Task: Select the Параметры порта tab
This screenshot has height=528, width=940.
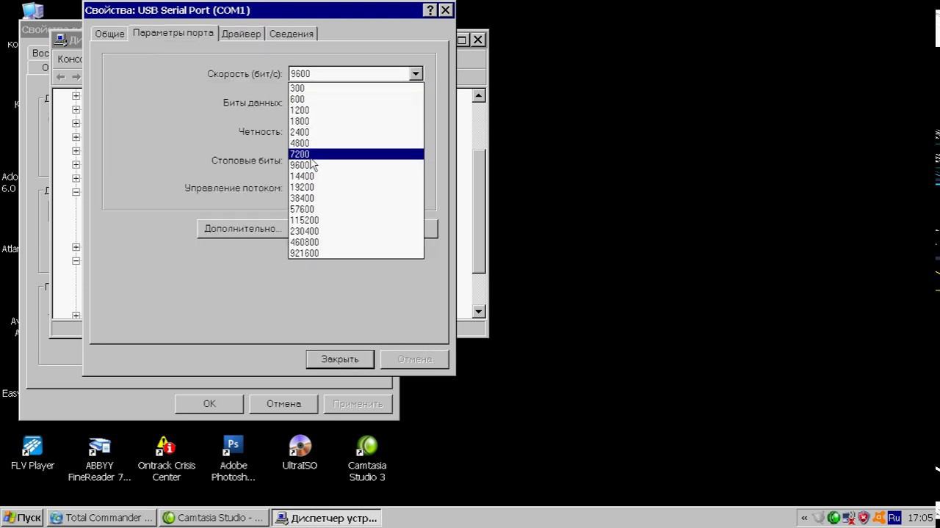Action: pos(173,33)
